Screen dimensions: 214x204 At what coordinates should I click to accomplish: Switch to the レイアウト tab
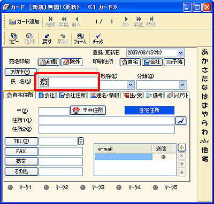click(x=177, y=96)
